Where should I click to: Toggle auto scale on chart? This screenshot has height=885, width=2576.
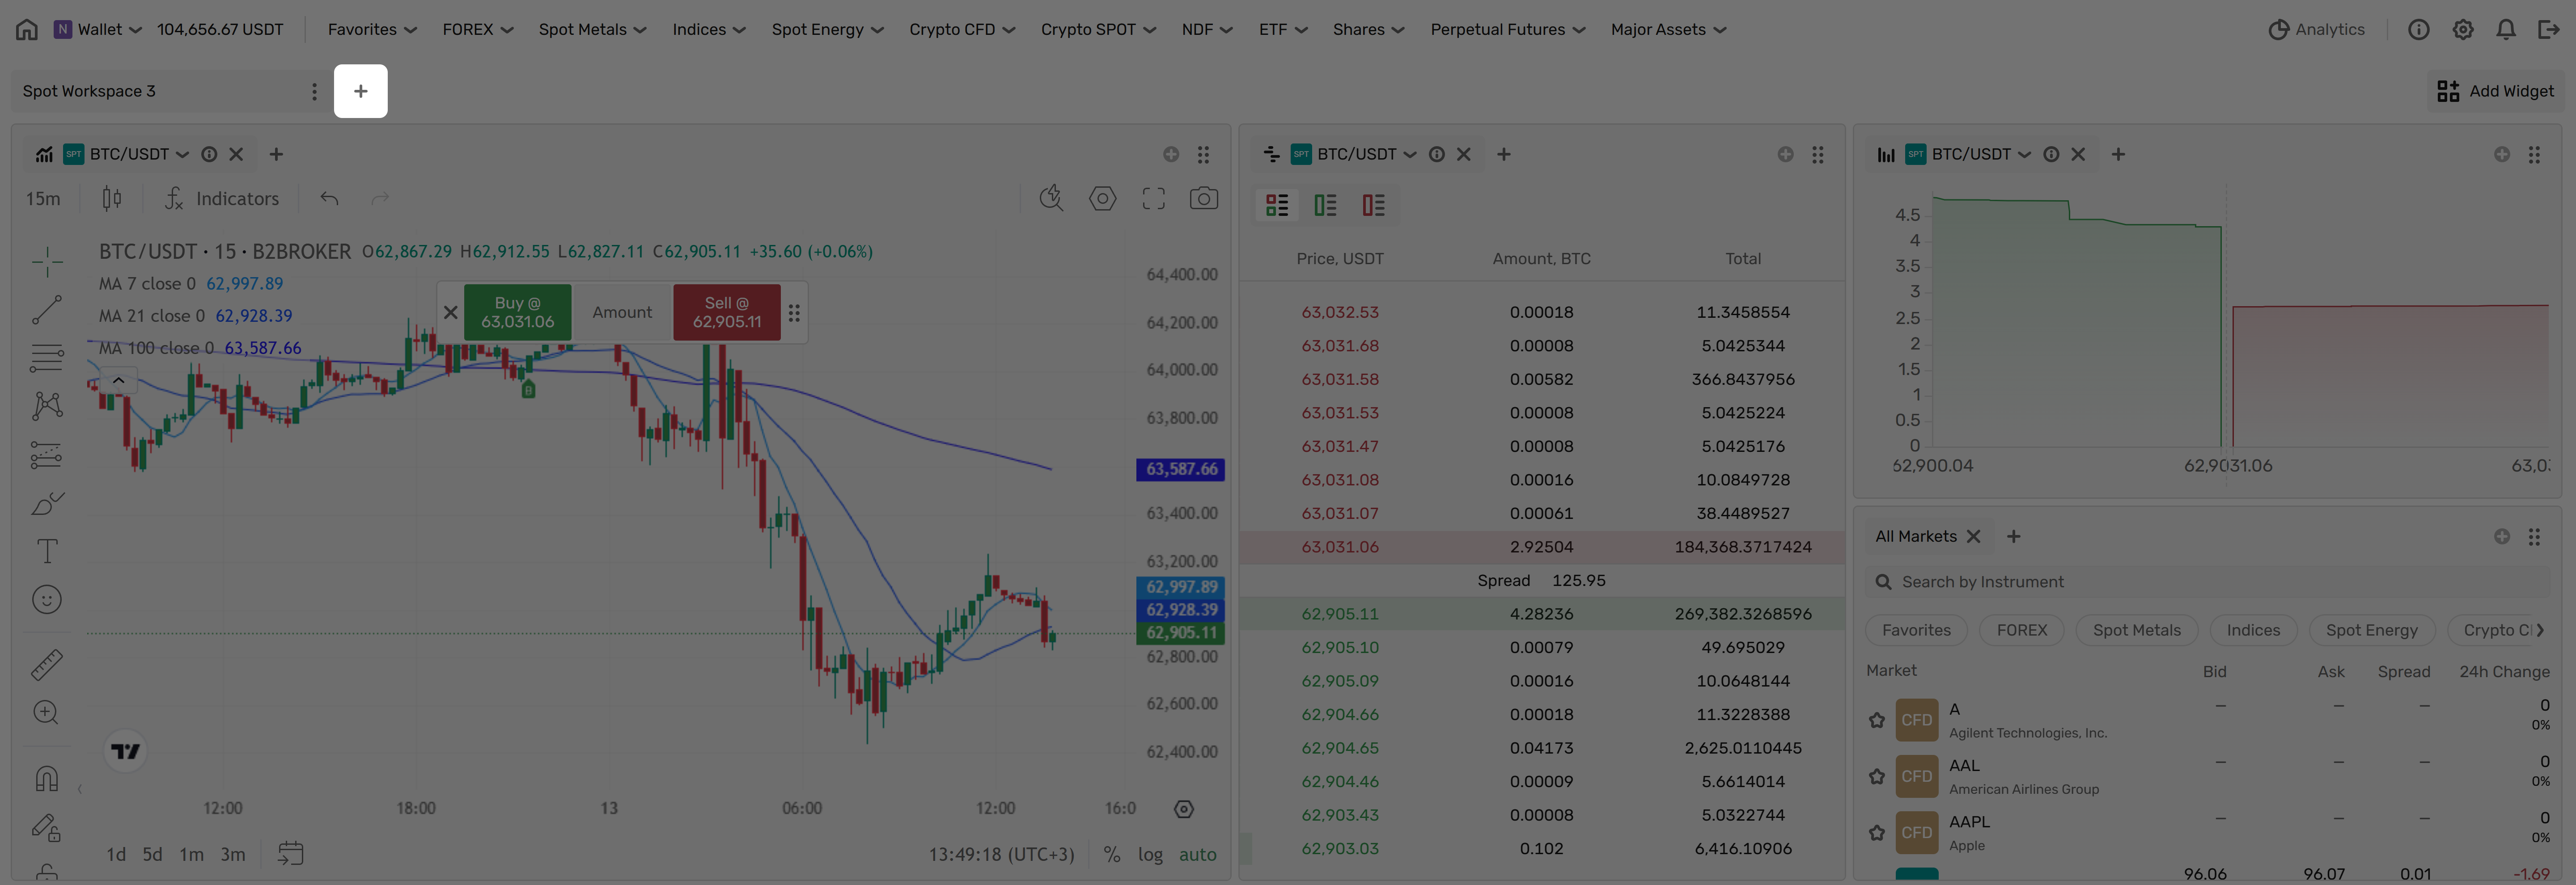click(x=1198, y=855)
